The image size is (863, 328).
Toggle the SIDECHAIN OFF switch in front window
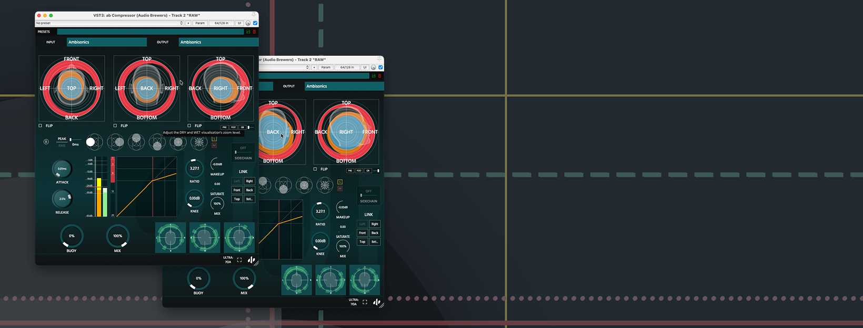[x=243, y=152]
